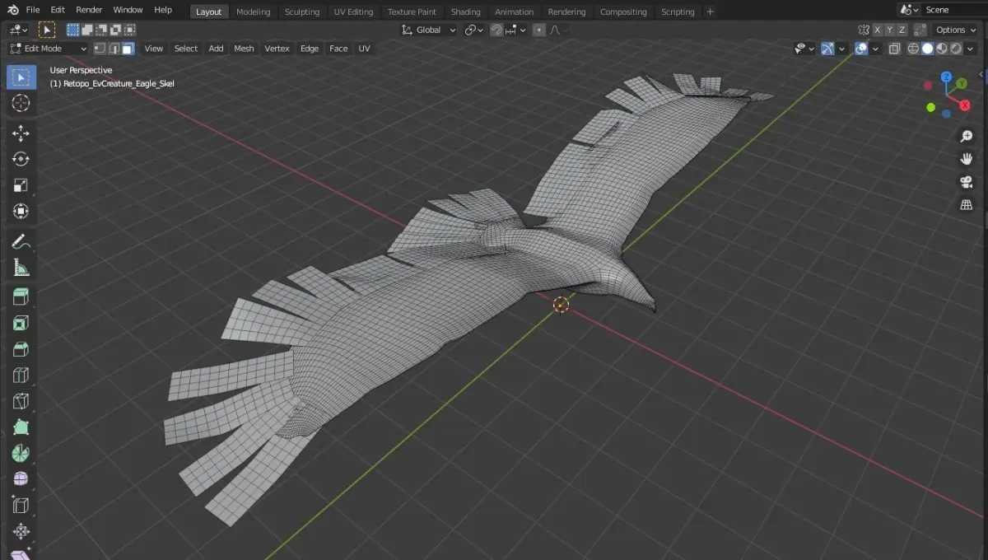Toggle X-ray mode
The height and width of the screenshot is (560, 988).
(x=894, y=49)
